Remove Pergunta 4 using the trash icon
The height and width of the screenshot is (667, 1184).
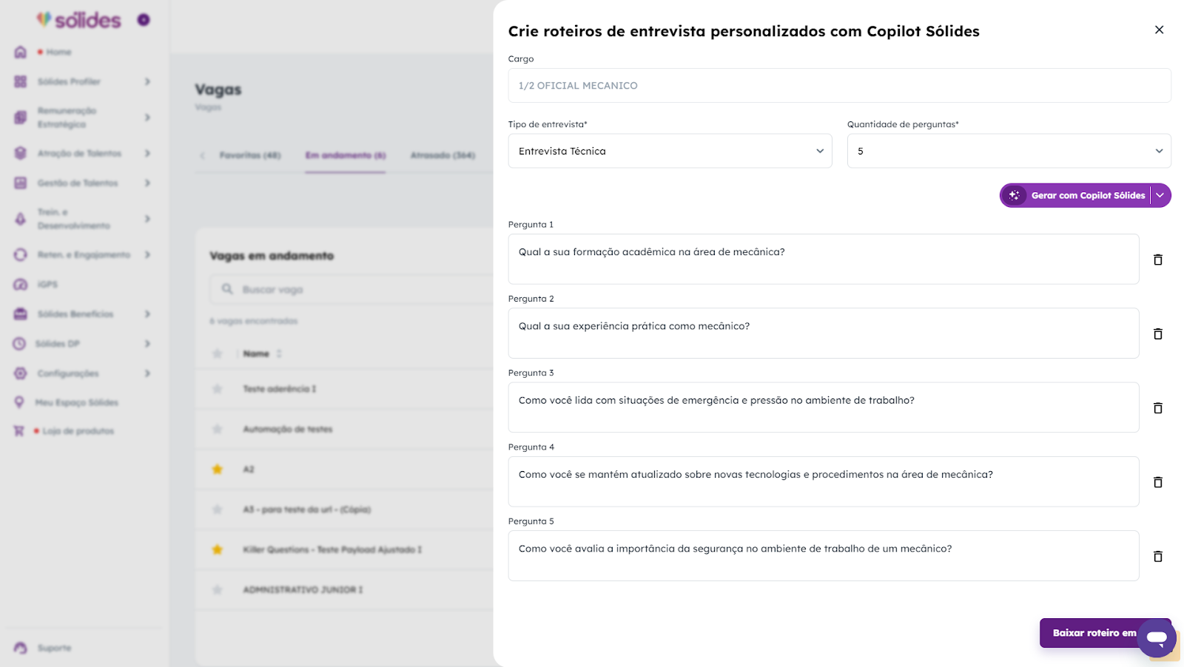pyautogui.click(x=1158, y=482)
